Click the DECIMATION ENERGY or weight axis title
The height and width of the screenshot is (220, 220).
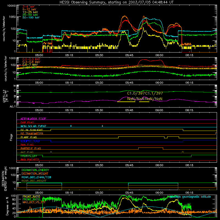point(4,179)
